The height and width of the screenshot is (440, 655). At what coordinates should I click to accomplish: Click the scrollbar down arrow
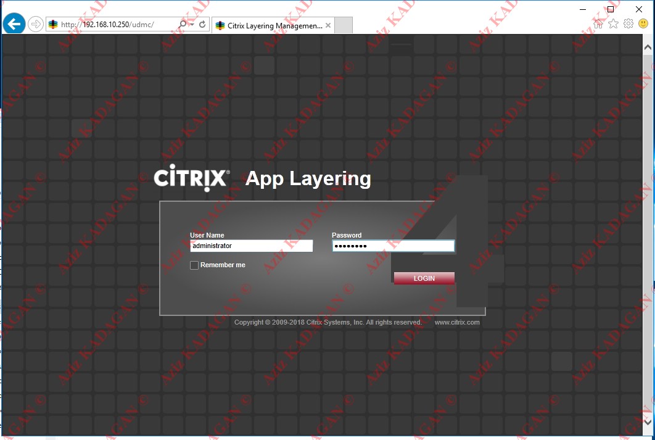coord(648,422)
